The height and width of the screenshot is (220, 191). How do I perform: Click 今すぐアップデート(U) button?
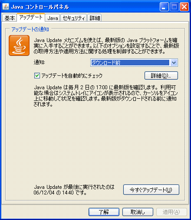tap(151, 190)
